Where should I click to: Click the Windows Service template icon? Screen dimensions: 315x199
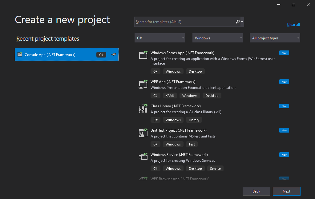point(143,157)
